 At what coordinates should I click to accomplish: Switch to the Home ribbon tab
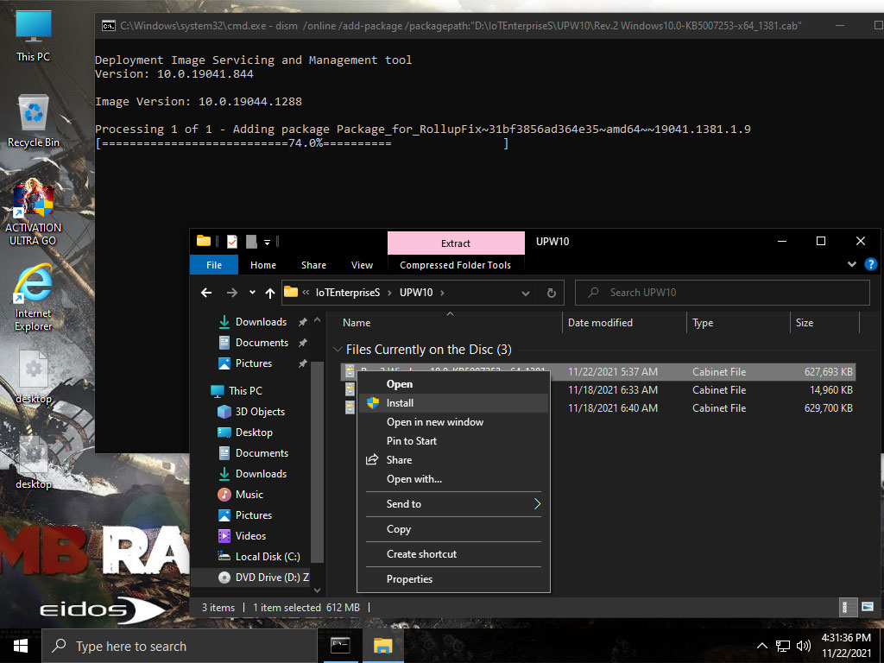(263, 265)
